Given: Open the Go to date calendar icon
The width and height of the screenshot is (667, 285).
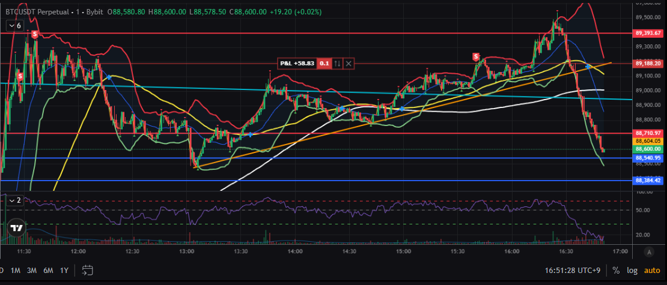Looking at the screenshot, I should pyautogui.click(x=88, y=270).
